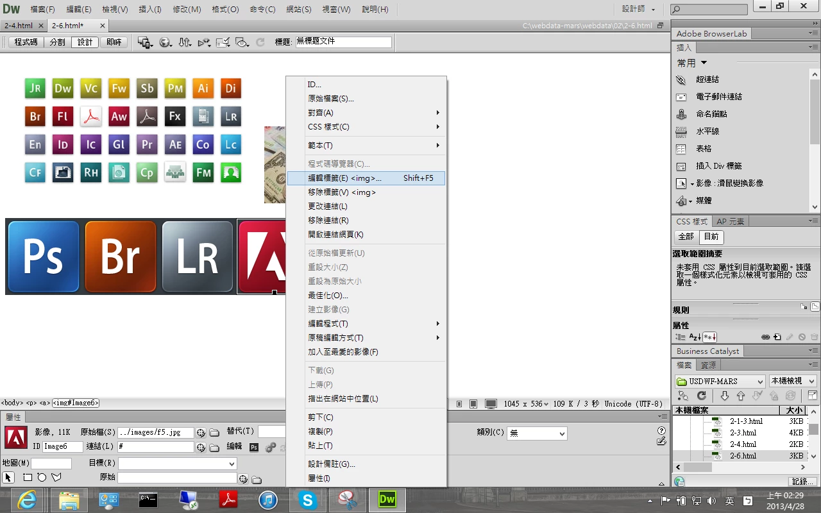
Task: Open the site dropdown USDWF-MARS
Action: click(720, 381)
